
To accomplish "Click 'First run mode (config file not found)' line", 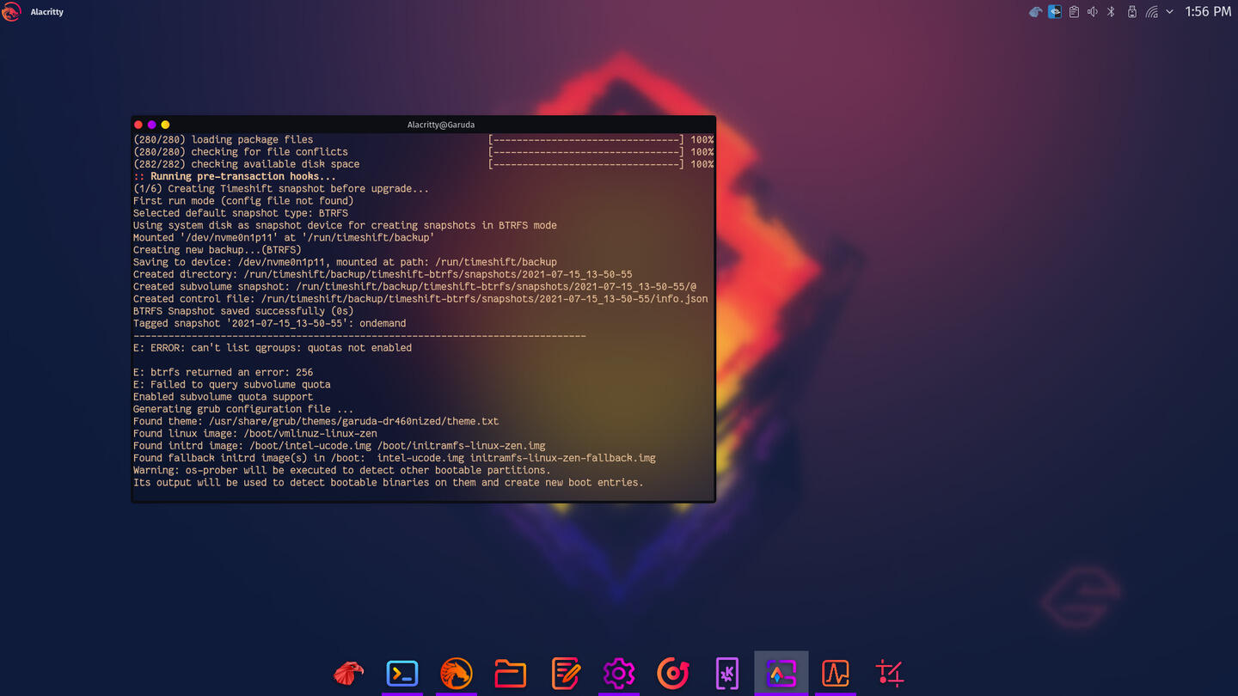I will pos(243,200).
